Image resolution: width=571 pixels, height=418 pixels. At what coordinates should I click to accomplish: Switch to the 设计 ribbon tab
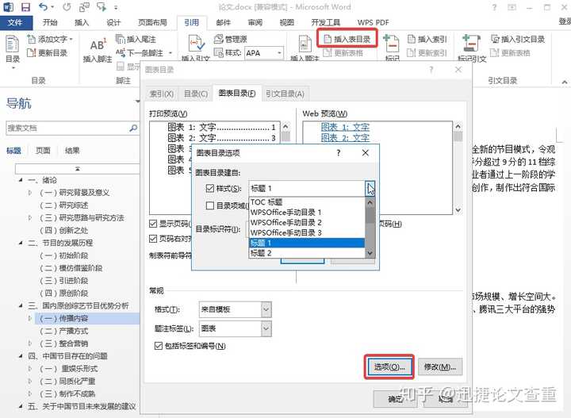113,22
